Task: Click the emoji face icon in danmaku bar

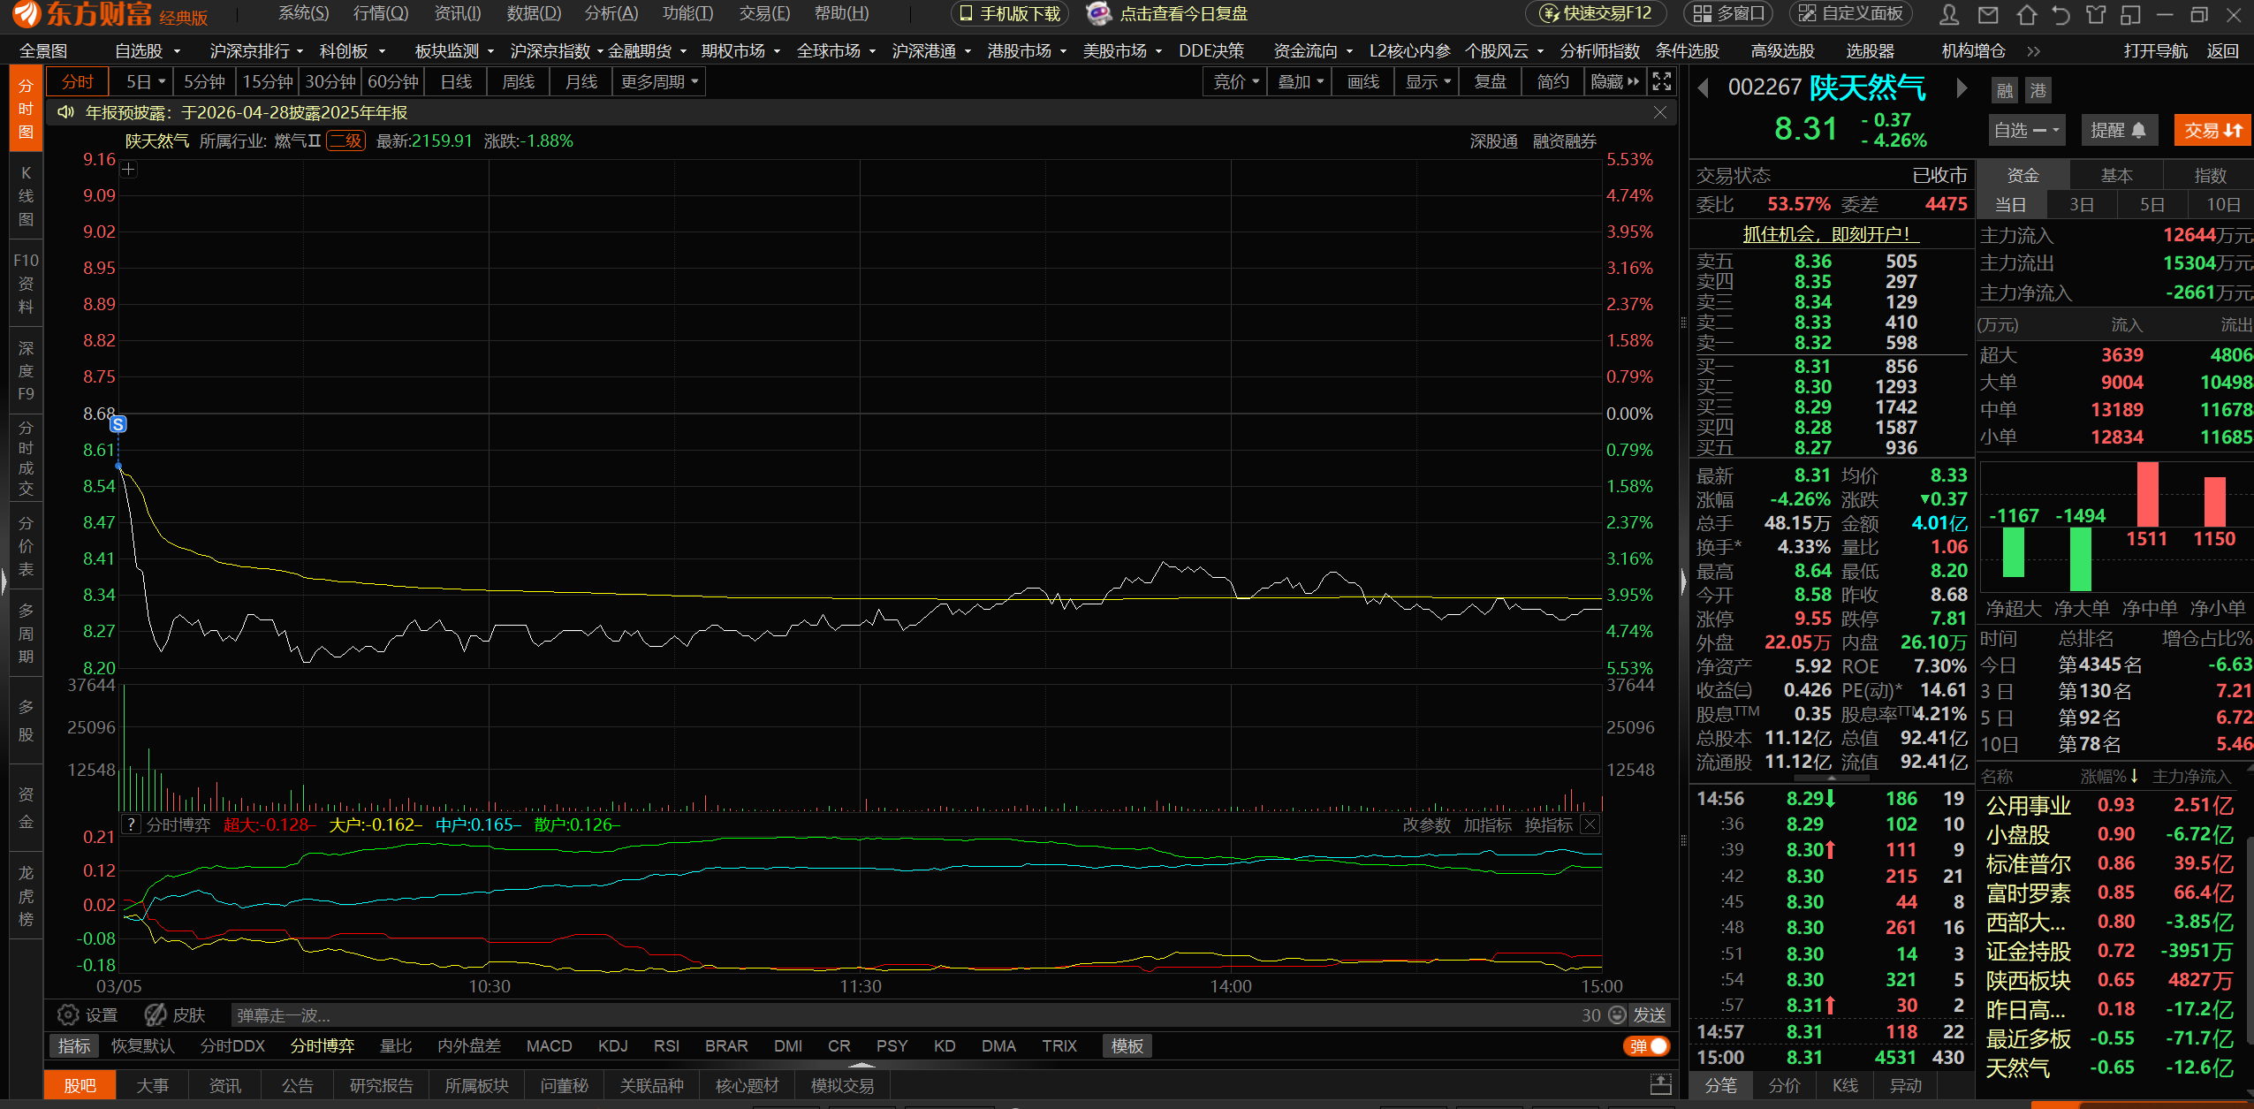Action: 1616,1014
